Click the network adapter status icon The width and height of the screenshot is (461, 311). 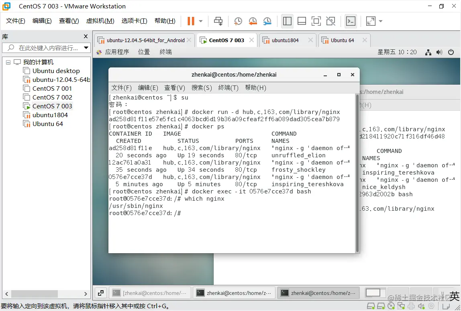(401, 306)
